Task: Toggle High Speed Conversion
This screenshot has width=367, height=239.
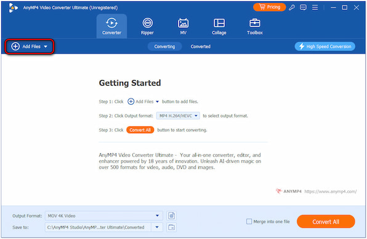Action: pyautogui.click(x=325, y=46)
